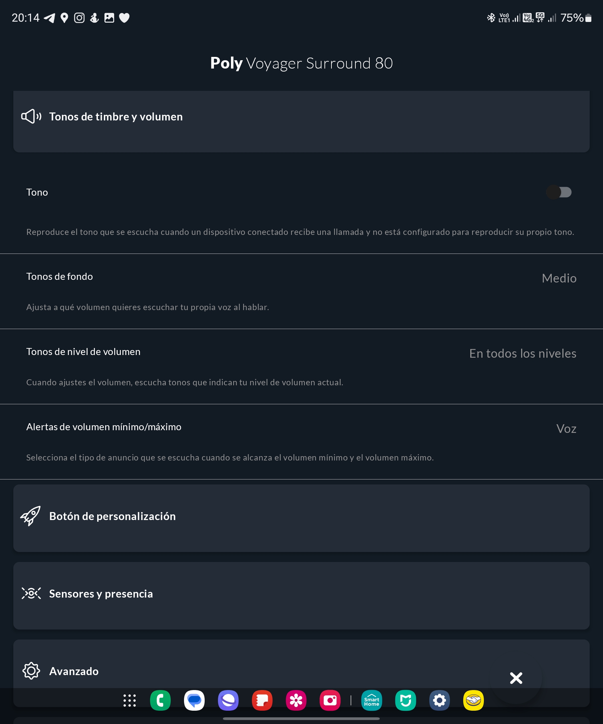Launch the Smart Home app
Screen dimensions: 603x724
[371, 700]
